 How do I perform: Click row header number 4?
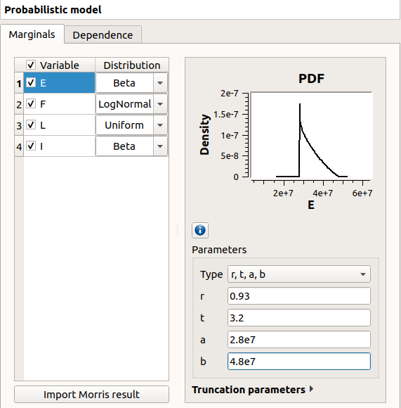click(x=19, y=146)
